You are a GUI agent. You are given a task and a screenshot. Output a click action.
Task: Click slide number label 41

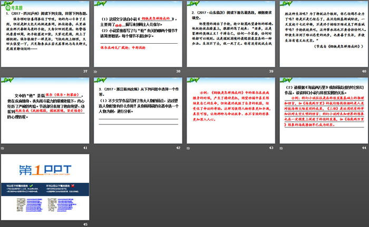(85, 148)
